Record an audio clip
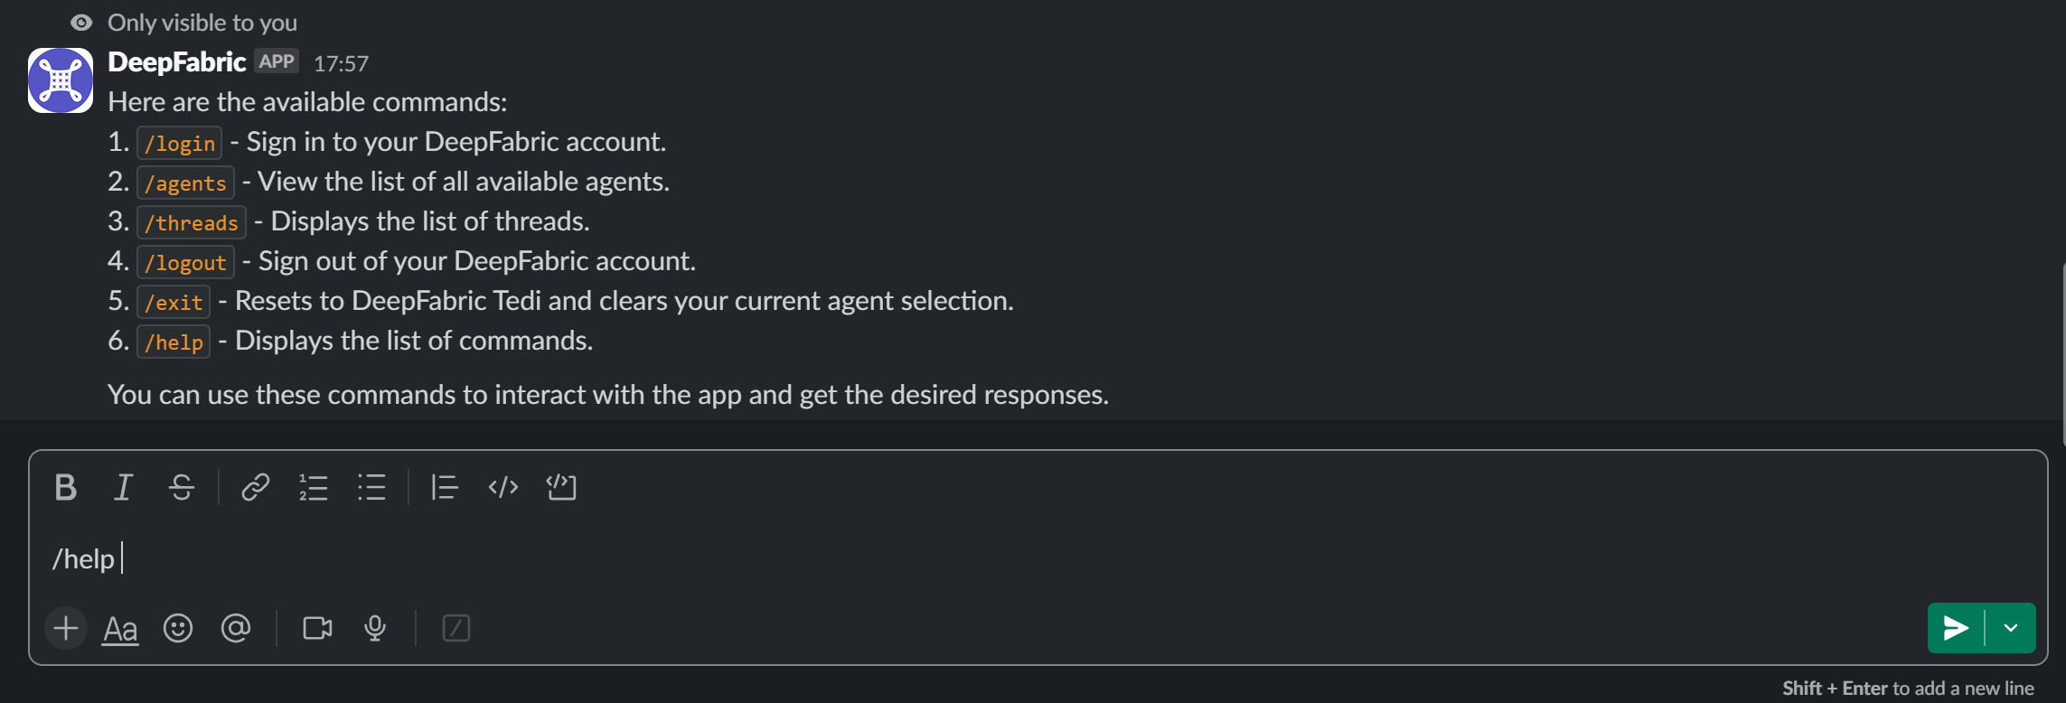This screenshot has width=2066, height=703. [375, 628]
